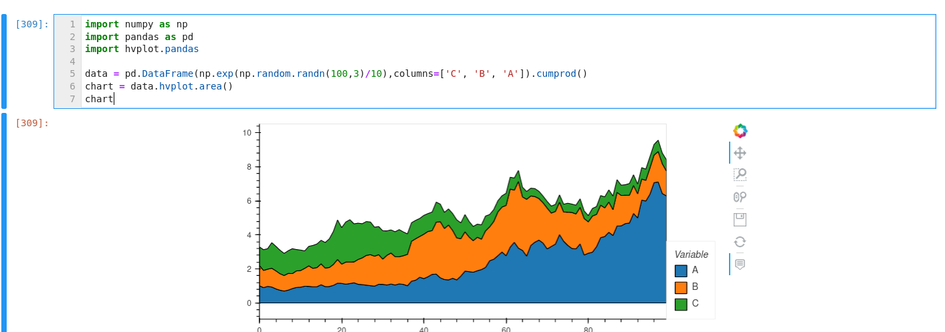Select legend label C
Screen dimensions: 945x332
point(696,303)
